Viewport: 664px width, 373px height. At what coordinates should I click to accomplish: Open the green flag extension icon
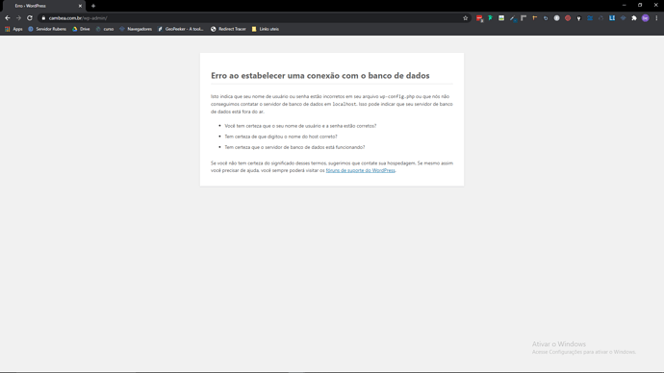click(491, 18)
